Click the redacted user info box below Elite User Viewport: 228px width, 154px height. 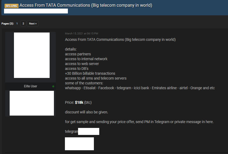click(x=32, y=103)
